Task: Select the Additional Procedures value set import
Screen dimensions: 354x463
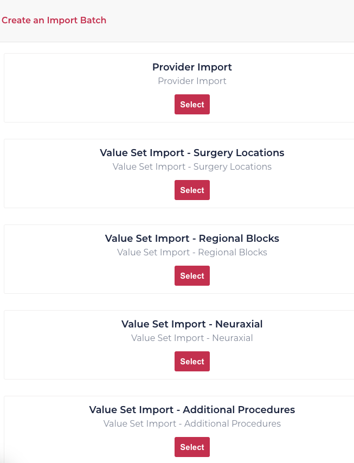Action: click(x=192, y=447)
